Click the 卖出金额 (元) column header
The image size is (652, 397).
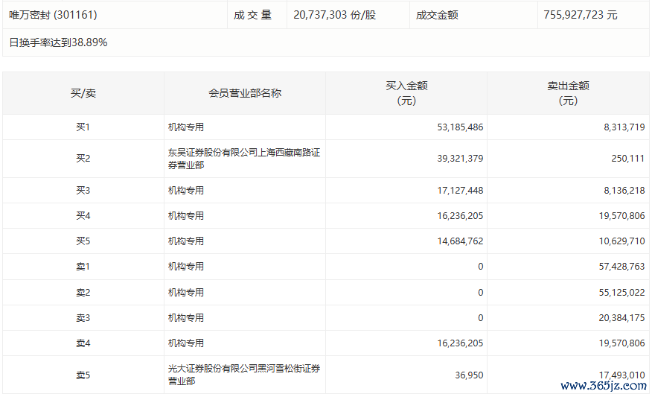point(568,93)
